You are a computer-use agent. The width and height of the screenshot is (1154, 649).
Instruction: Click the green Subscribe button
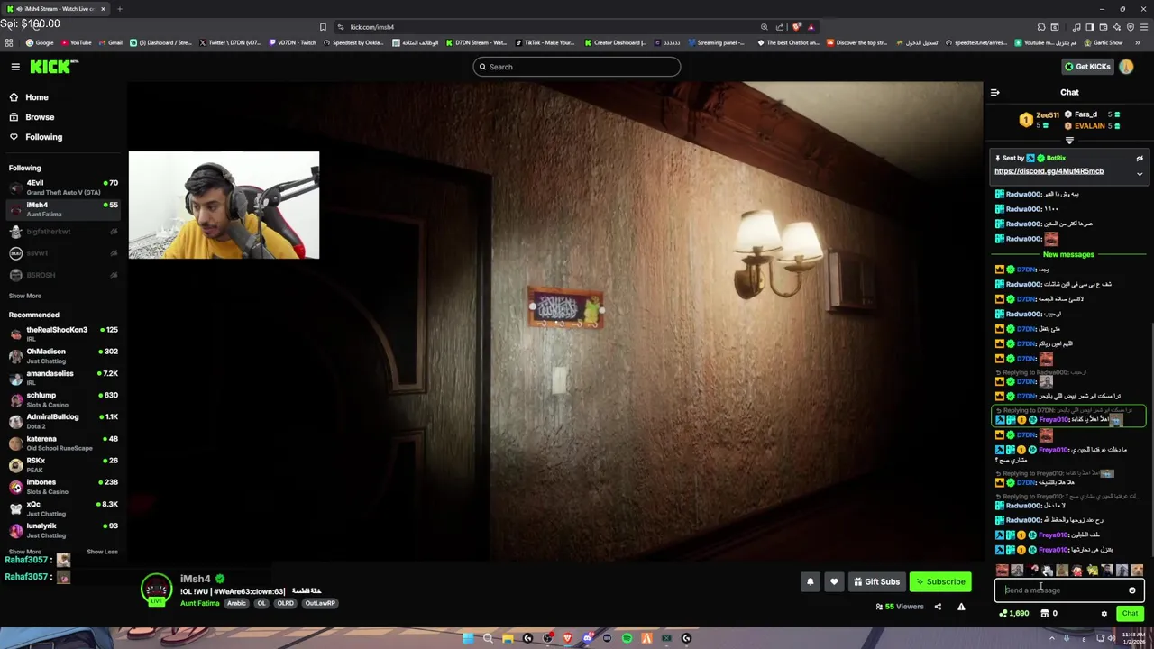click(940, 581)
